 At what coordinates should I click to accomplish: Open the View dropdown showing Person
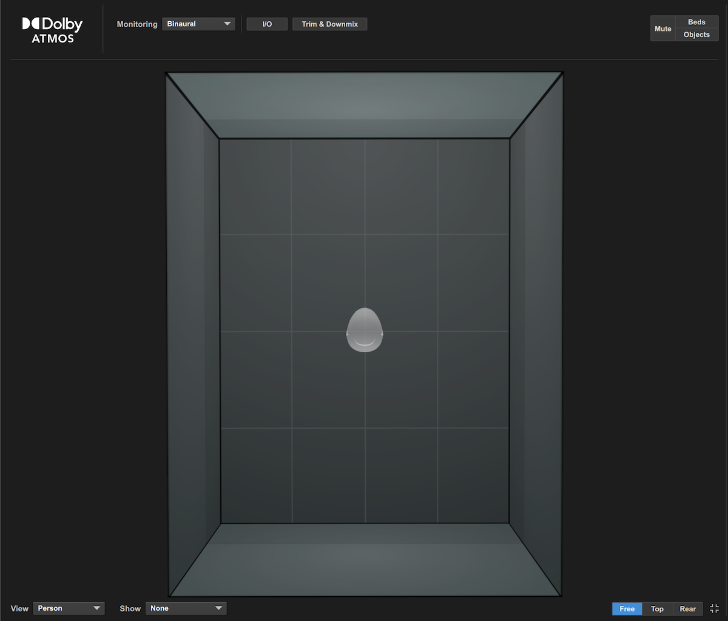(x=69, y=608)
